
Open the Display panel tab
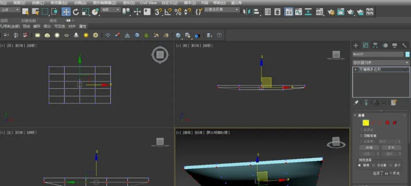(x=395, y=46)
